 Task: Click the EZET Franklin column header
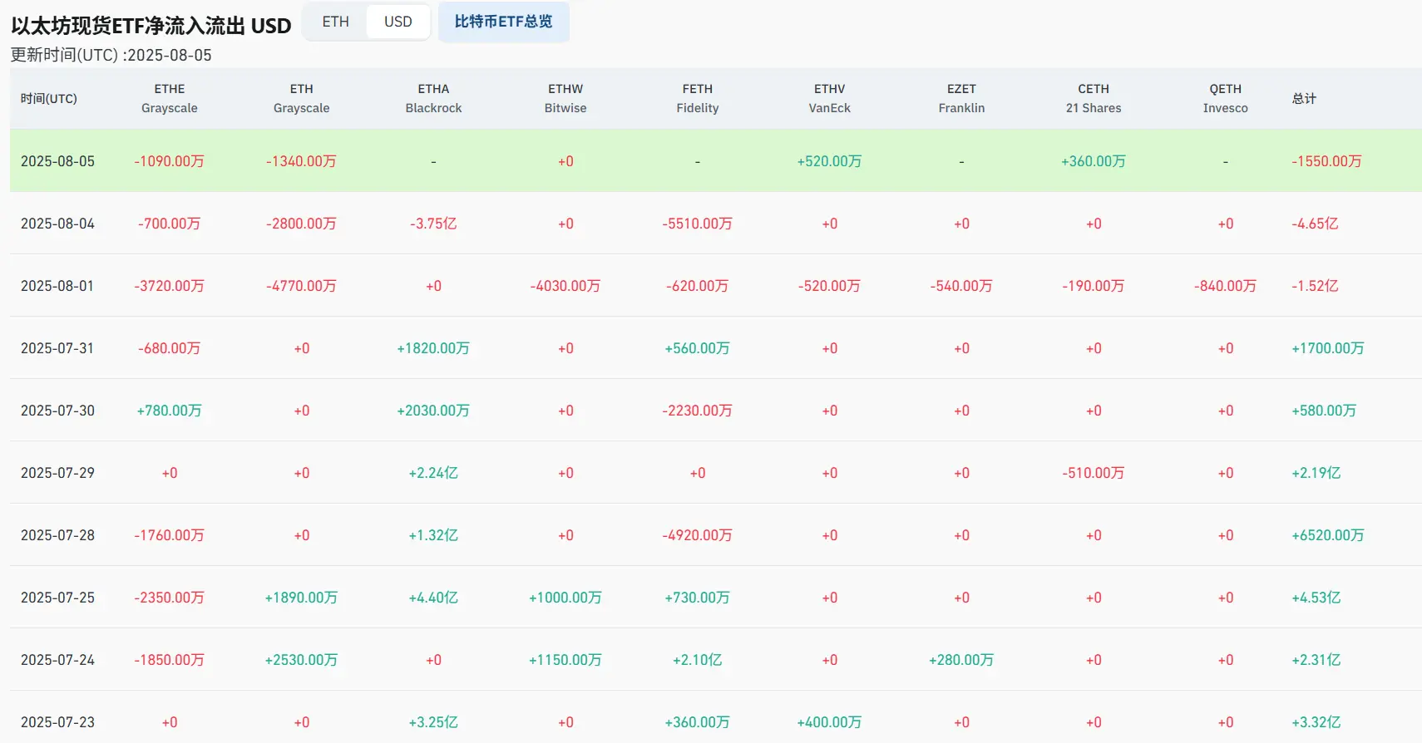point(961,98)
